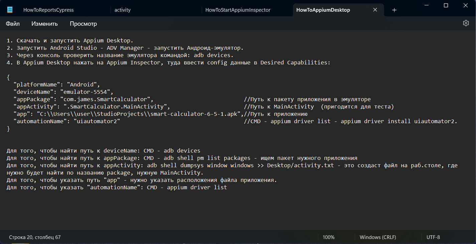
Task: Click comment "//Путь к приложению"
Action: click(x=276, y=114)
